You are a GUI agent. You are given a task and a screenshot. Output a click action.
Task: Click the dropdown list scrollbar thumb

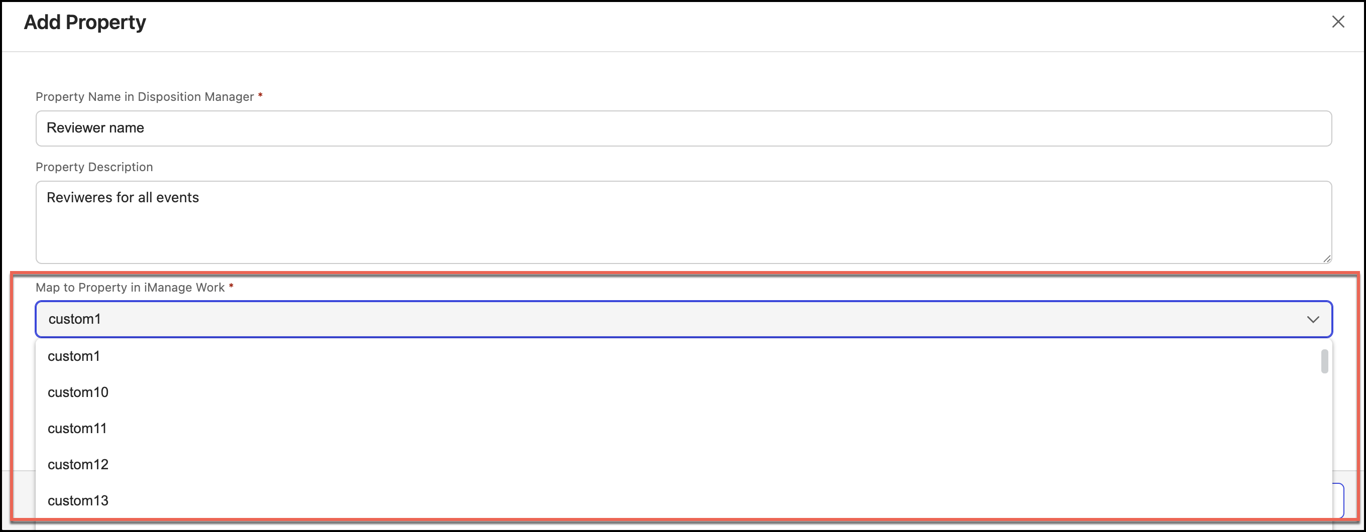coord(1324,361)
